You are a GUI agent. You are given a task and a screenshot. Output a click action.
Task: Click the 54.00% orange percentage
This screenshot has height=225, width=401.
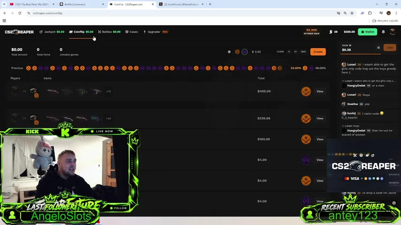click(x=296, y=68)
